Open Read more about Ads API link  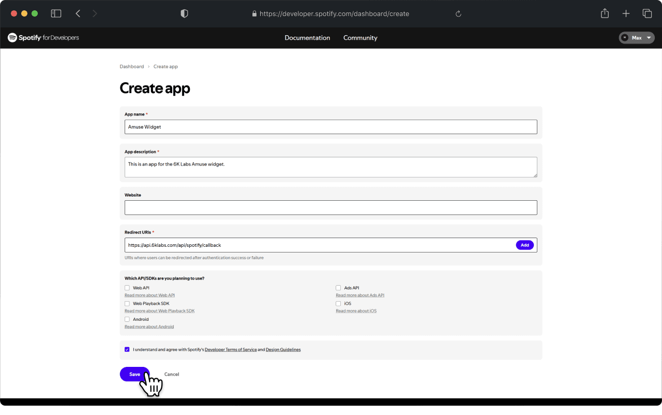click(360, 295)
